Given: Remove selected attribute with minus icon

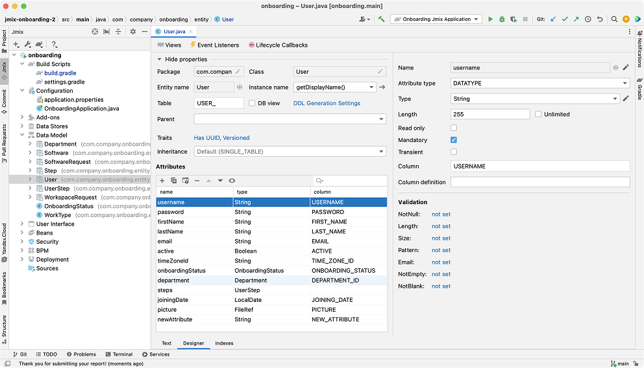Looking at the screenshot, I should [x=197, y=181].
